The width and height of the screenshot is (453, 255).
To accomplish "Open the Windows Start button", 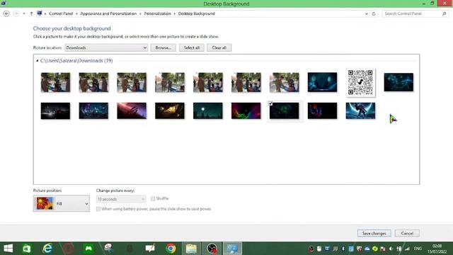I will click(8, 249).
